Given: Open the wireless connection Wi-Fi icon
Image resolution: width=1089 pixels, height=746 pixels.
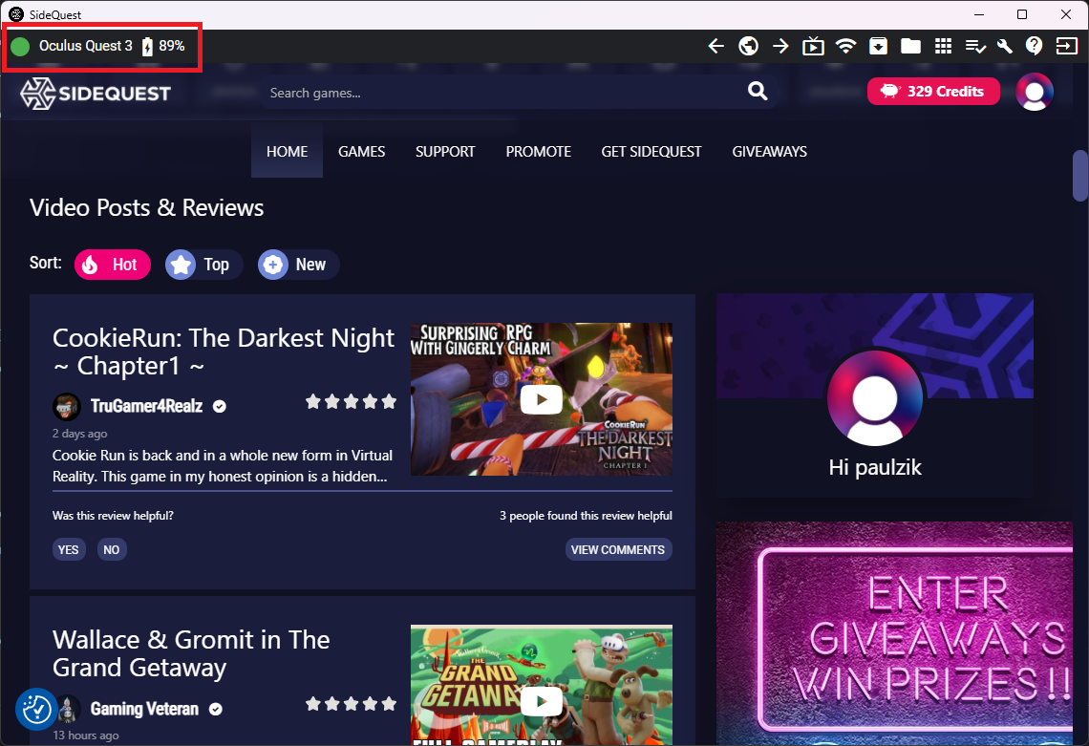Looking at the screenshot, I should pos(845,46).
